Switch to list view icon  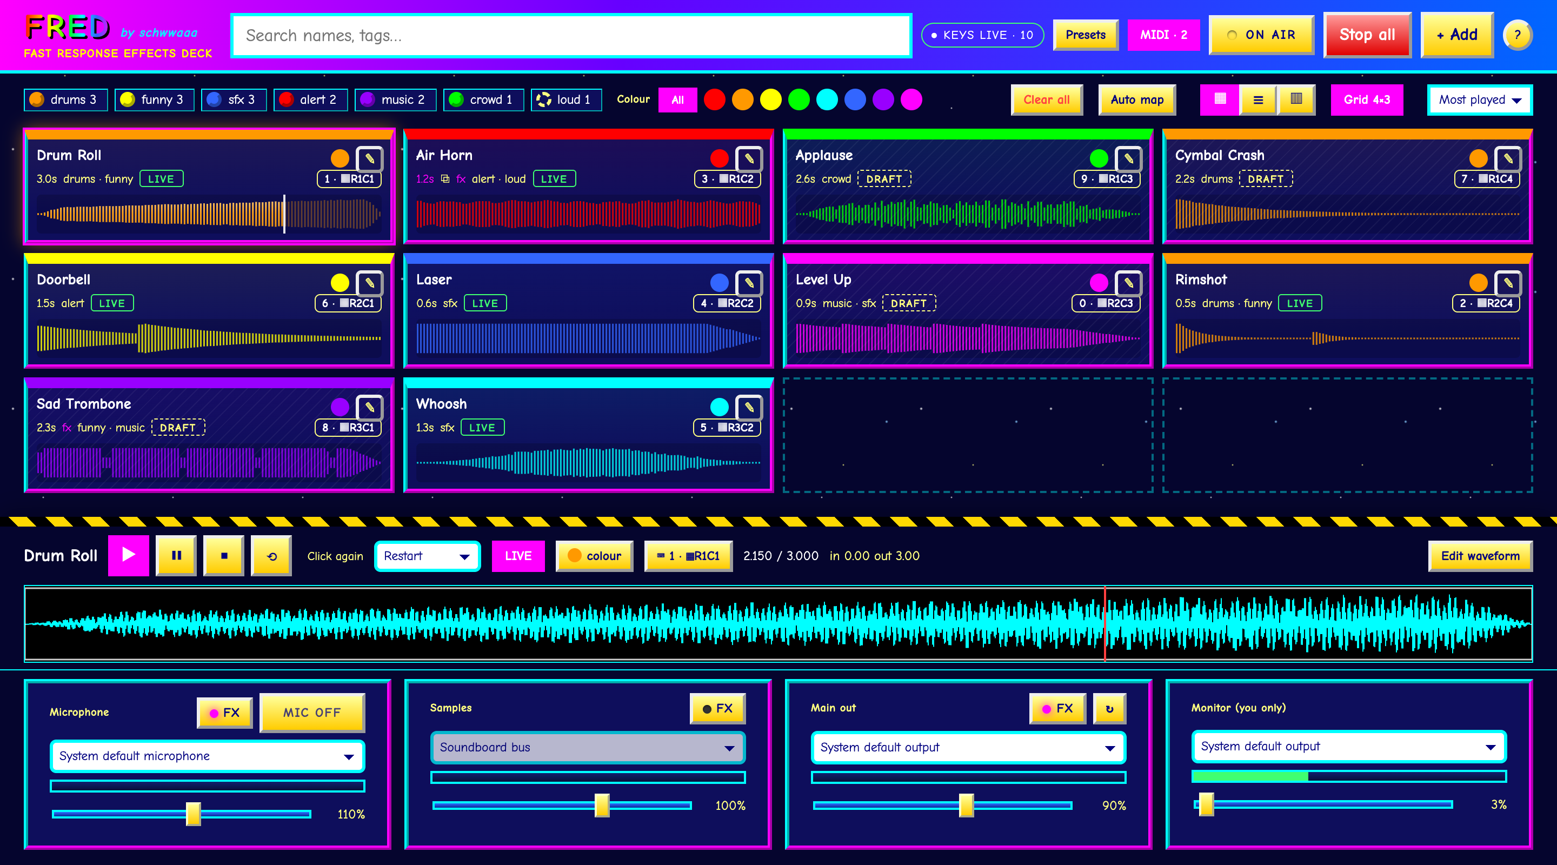[x=1258, y=99]
